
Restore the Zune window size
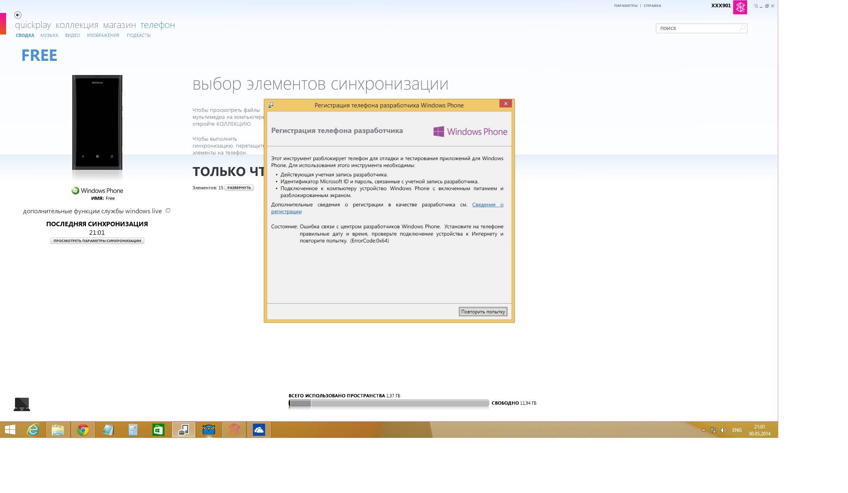767,6
